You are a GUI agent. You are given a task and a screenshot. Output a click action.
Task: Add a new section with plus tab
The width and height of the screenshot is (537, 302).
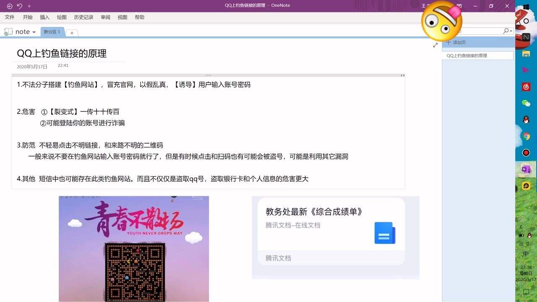[x=72, y=33]
